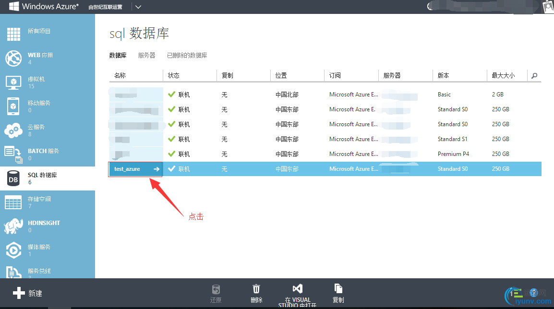The image size is (554, 309).
Task: Select the Premium P4 database row
Action: 325,154
